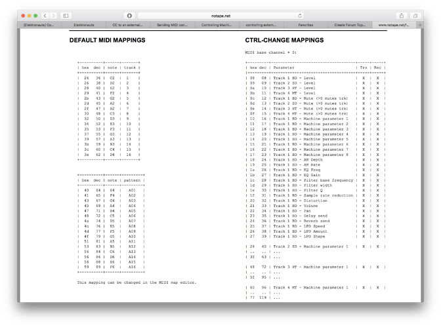
Task: Switch to the Controlling Machi... tab
Action: (x=217, y=25)
